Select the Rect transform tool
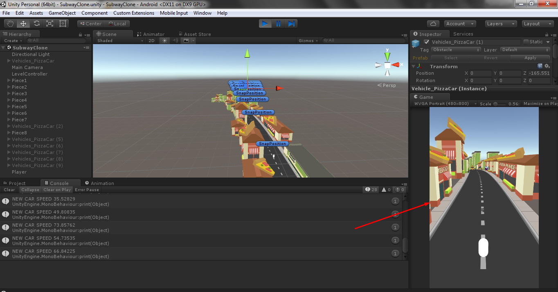Screen dimensions: 558x292 63,24
